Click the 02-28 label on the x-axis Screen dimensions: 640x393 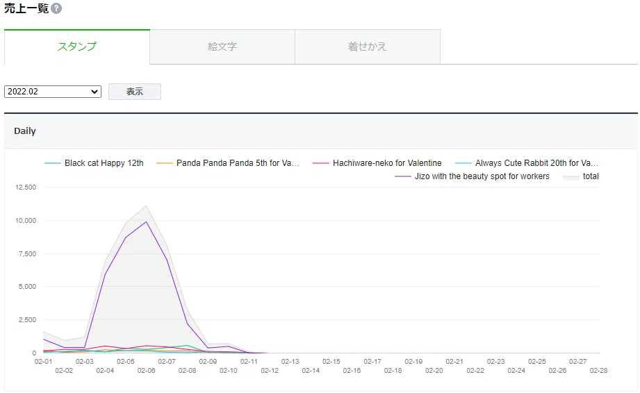tap(598, 371)
